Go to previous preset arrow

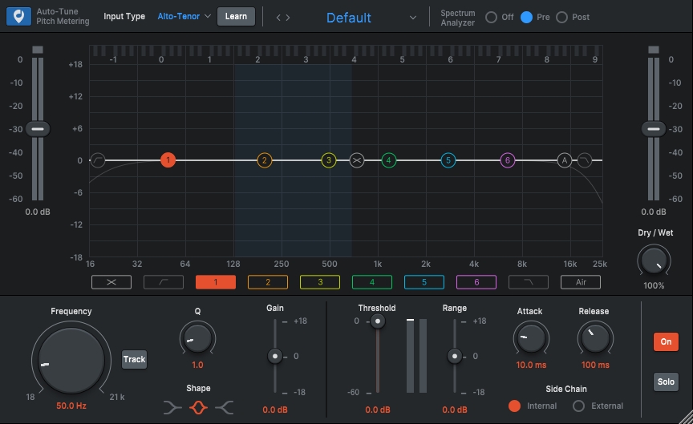(278, 18)
